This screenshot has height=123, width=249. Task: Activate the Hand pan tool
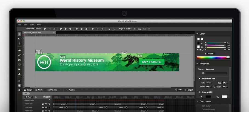[x=19, y=85]
